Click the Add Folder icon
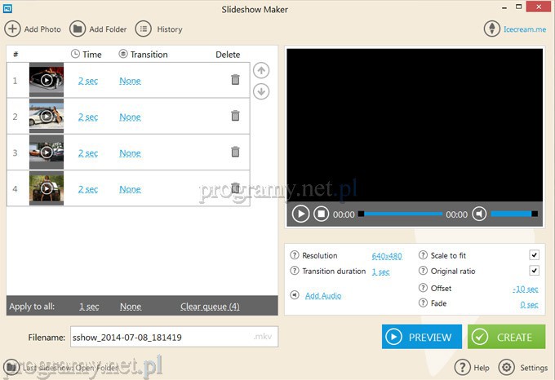The image size is (555, 380). (x=78, y=29)
